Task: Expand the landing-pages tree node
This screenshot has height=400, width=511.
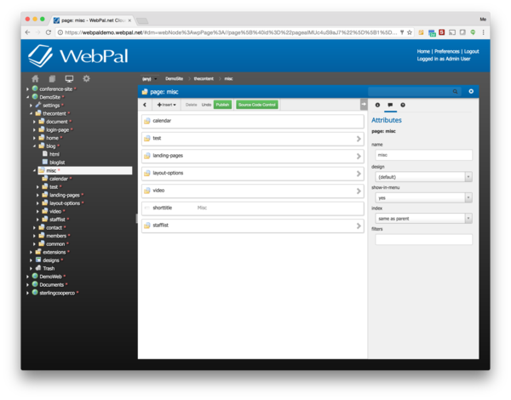Action: [x=37, y=195]
